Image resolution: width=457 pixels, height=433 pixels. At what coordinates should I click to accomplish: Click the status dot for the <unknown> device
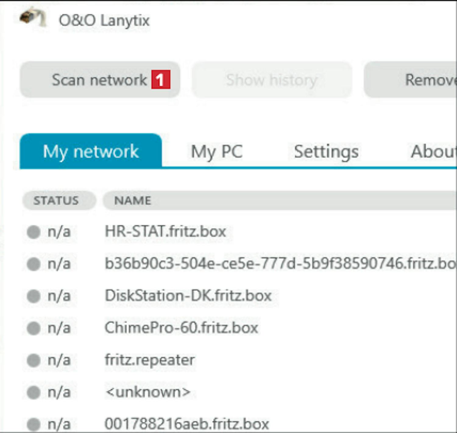[x=34, y=392]
